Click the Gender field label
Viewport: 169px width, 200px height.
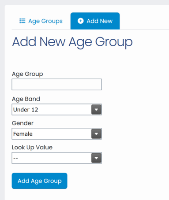(23, 123)
